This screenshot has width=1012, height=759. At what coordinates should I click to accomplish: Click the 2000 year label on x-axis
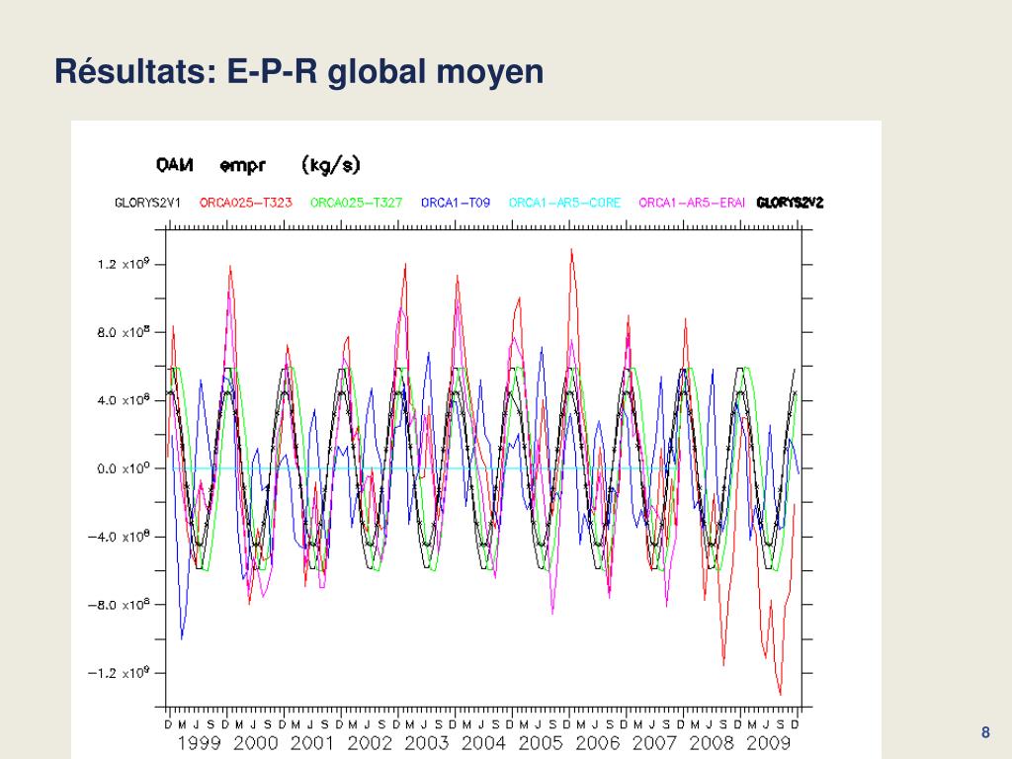256,743
